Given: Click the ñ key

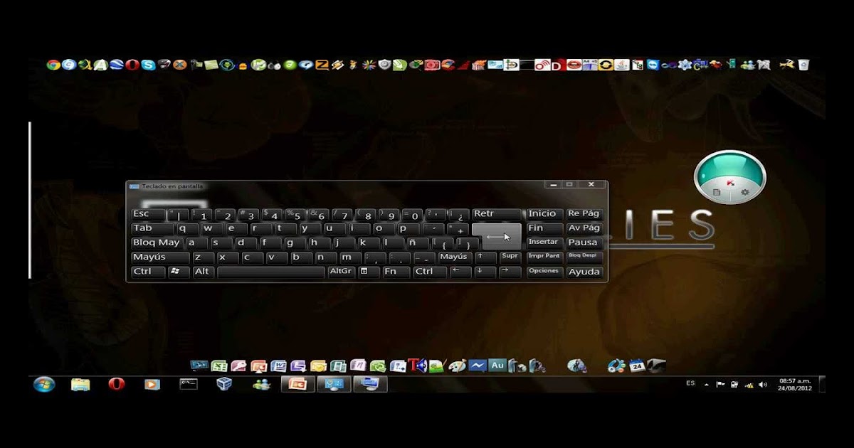Looking at the screenshot, I should click(417, 242).
